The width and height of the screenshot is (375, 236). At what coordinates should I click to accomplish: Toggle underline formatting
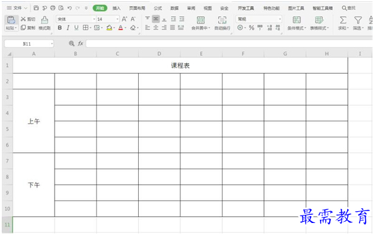(x=76, y=28)
